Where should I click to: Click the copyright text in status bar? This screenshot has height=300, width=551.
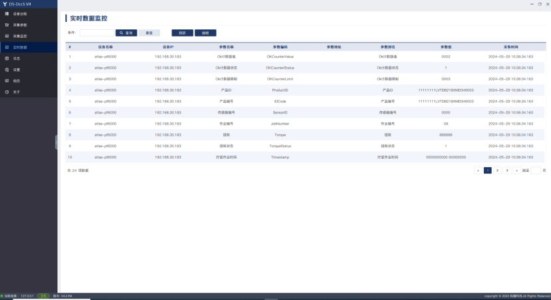(517, 296)
